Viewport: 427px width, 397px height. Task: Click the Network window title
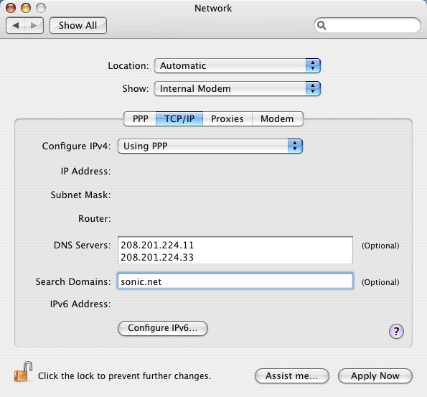[213, 8]
